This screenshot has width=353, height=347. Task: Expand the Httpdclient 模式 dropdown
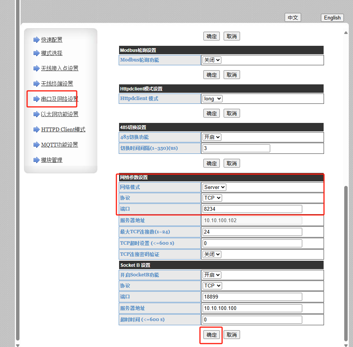(x=212, y=99)
